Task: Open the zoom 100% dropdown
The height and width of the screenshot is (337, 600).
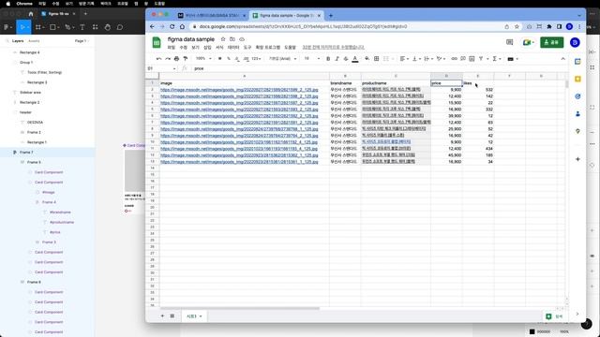Action: click(x=203, y=58)
